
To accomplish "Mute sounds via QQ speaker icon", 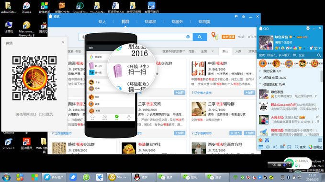I will pyautogui.click(x=275, y=147).
